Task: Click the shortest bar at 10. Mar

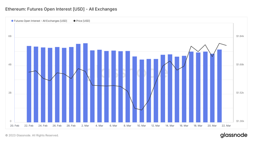Action: point(142,91)
